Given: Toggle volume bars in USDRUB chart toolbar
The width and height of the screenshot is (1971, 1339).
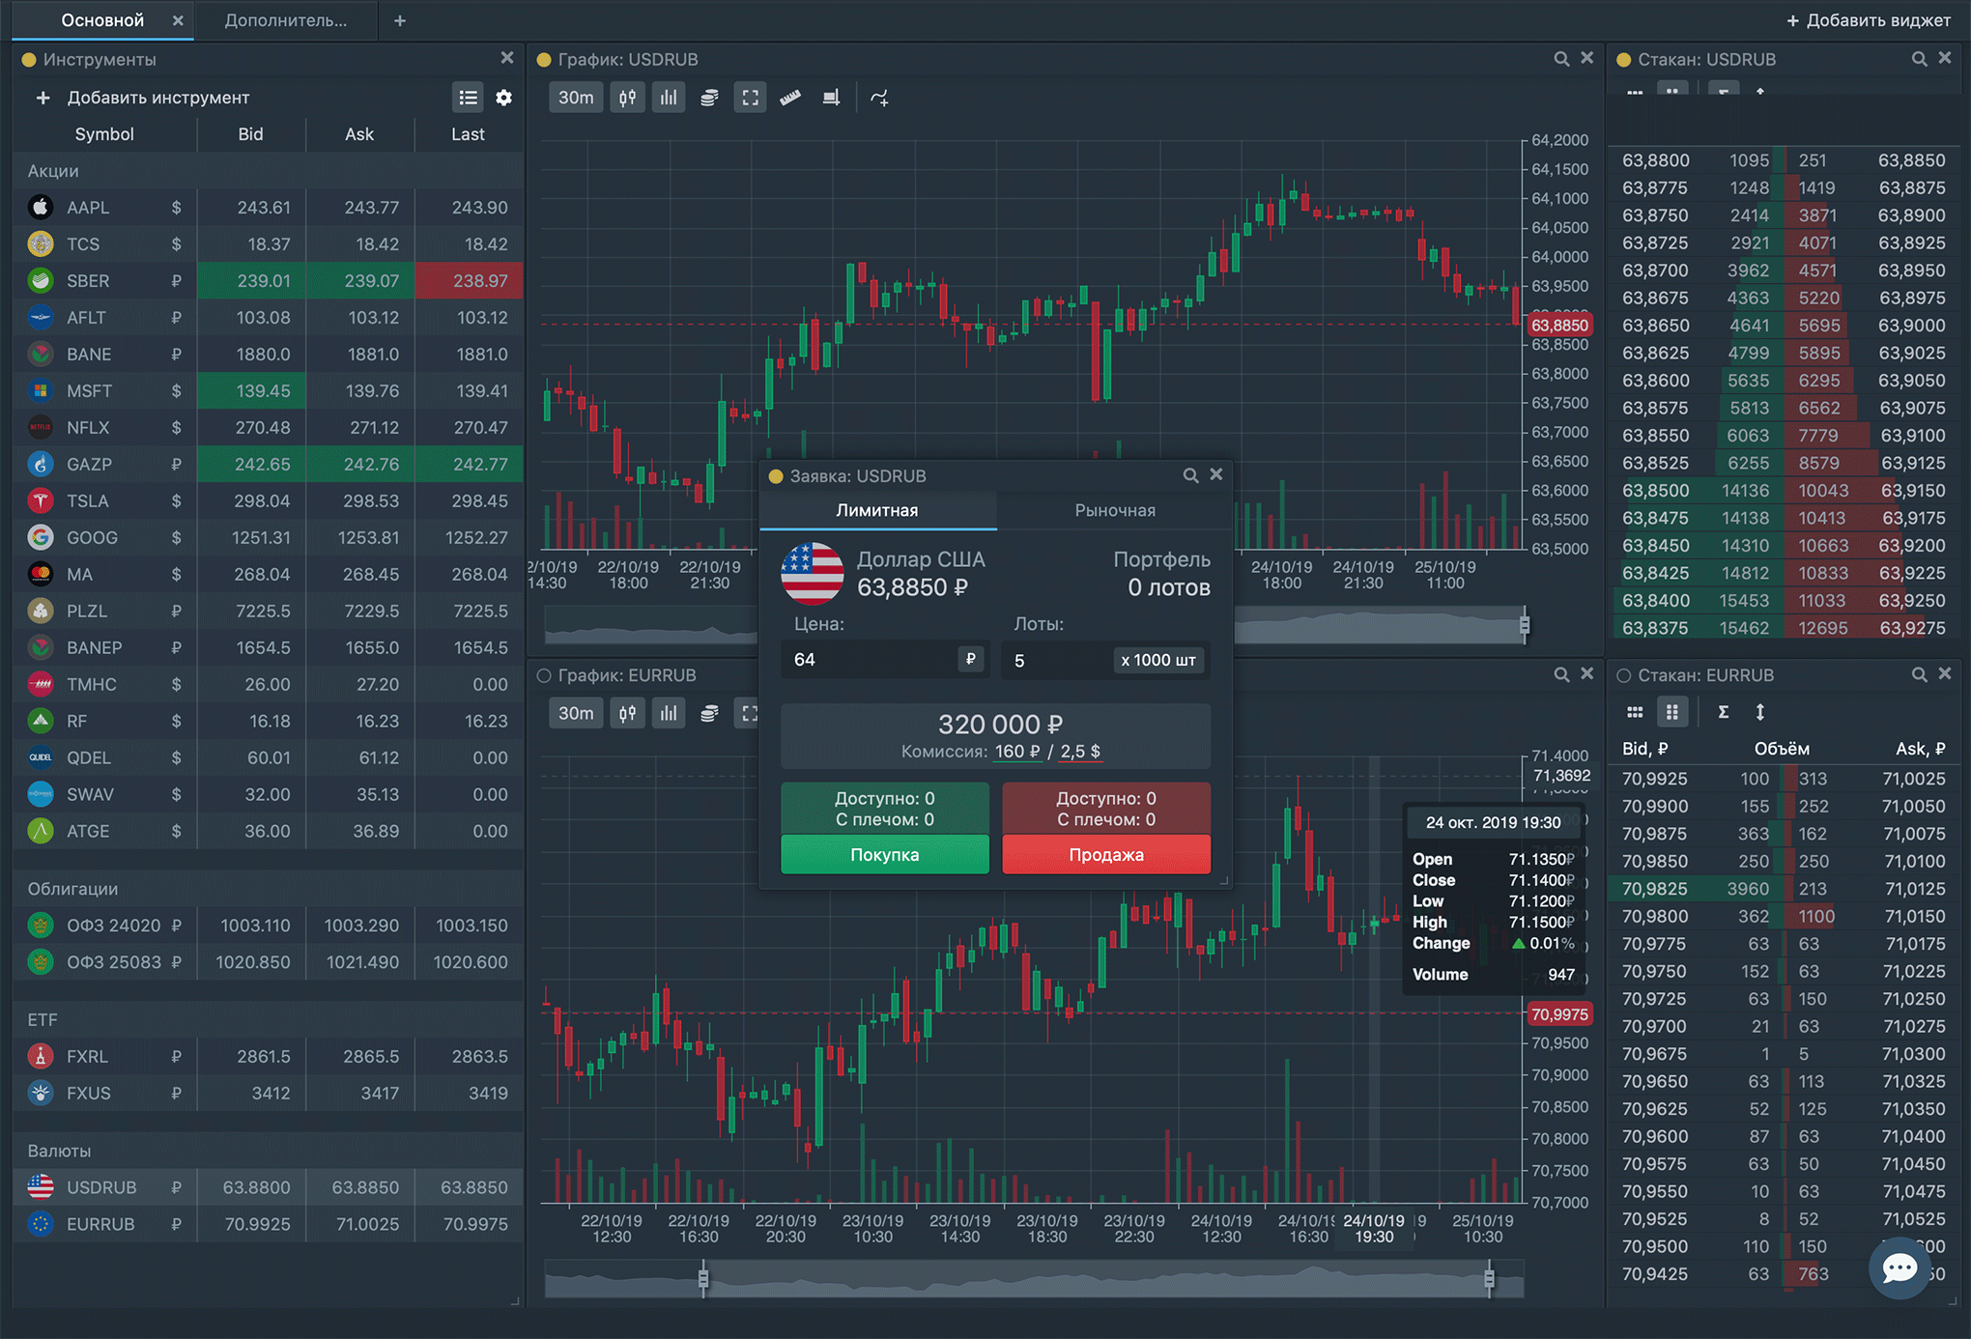Looking at the screenshot, I should pyautogui.click(x=669, y=98).
